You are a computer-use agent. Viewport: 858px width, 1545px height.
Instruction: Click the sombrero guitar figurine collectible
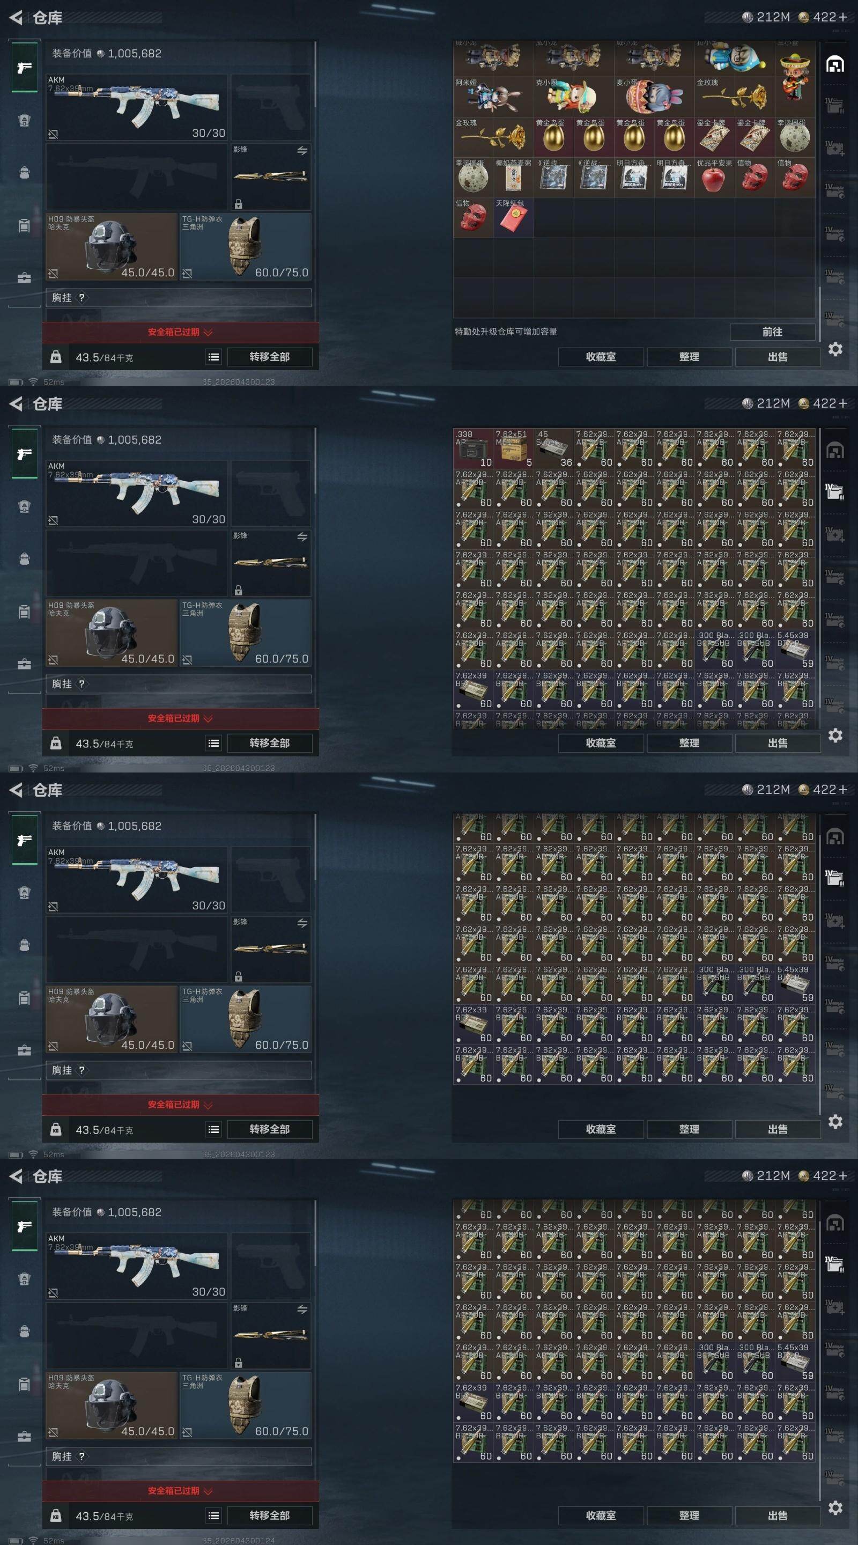[795, 78]
